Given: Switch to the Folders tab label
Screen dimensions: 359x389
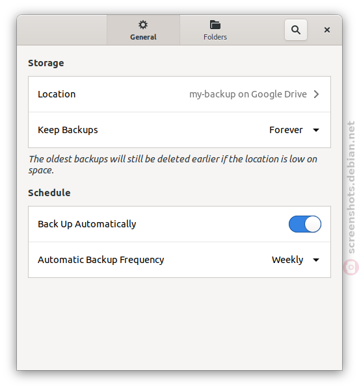Looking at the screenshot, I should point(215,37).
